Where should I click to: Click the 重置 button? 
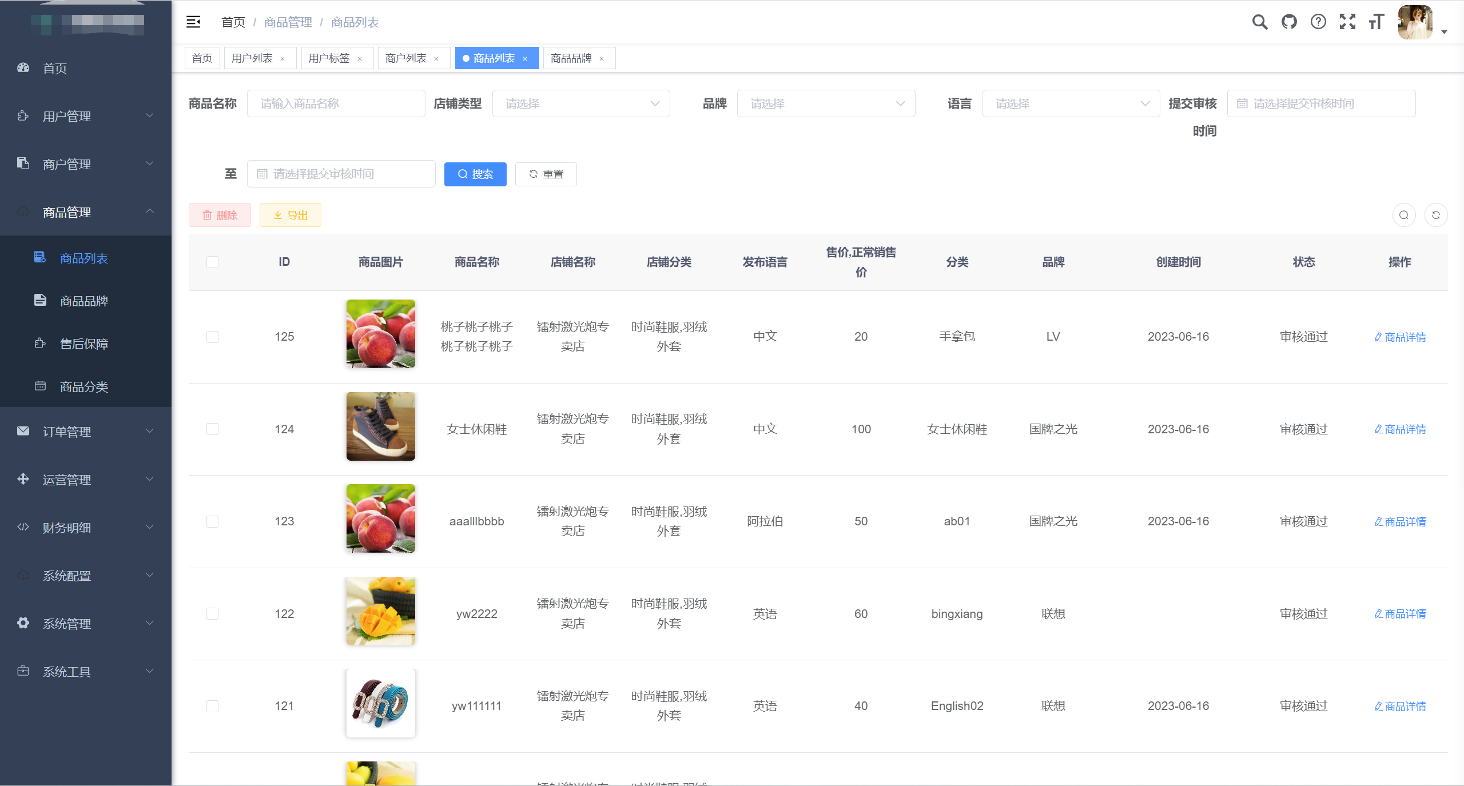click(546, 174)
